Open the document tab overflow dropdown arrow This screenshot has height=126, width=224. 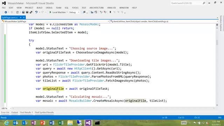[x=217, y=17]
